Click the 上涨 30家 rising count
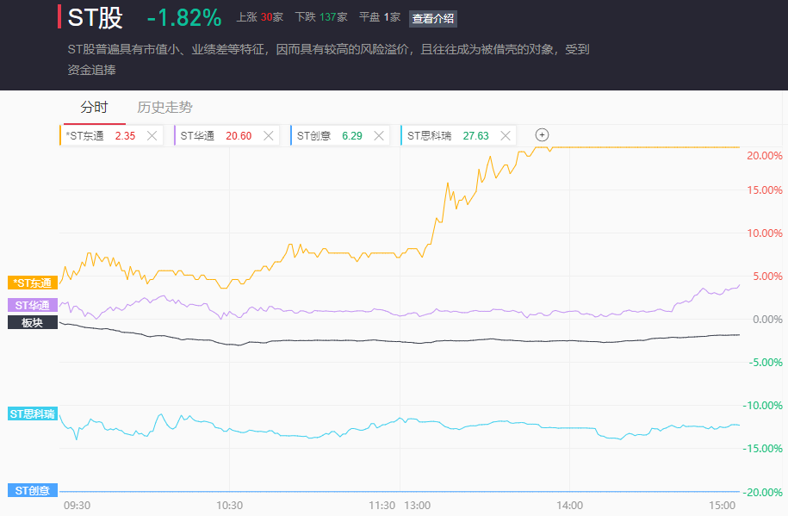The image size is (788, 516). pyautogui.click(x=259, y=17)
